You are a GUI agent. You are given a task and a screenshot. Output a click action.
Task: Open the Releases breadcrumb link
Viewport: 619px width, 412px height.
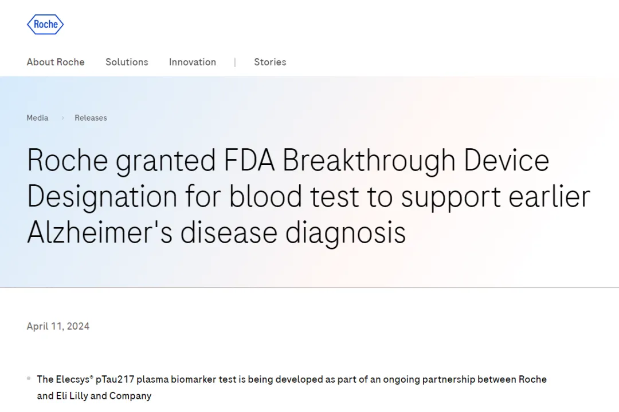[x=91, y=118]
